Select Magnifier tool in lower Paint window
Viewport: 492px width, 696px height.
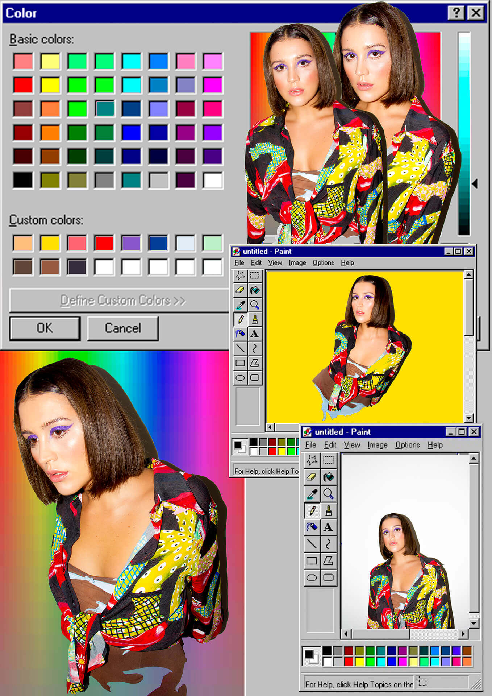pos(328,493)
